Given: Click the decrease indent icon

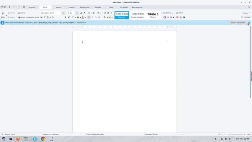Looking at the screenshot, I should (108, 13).
